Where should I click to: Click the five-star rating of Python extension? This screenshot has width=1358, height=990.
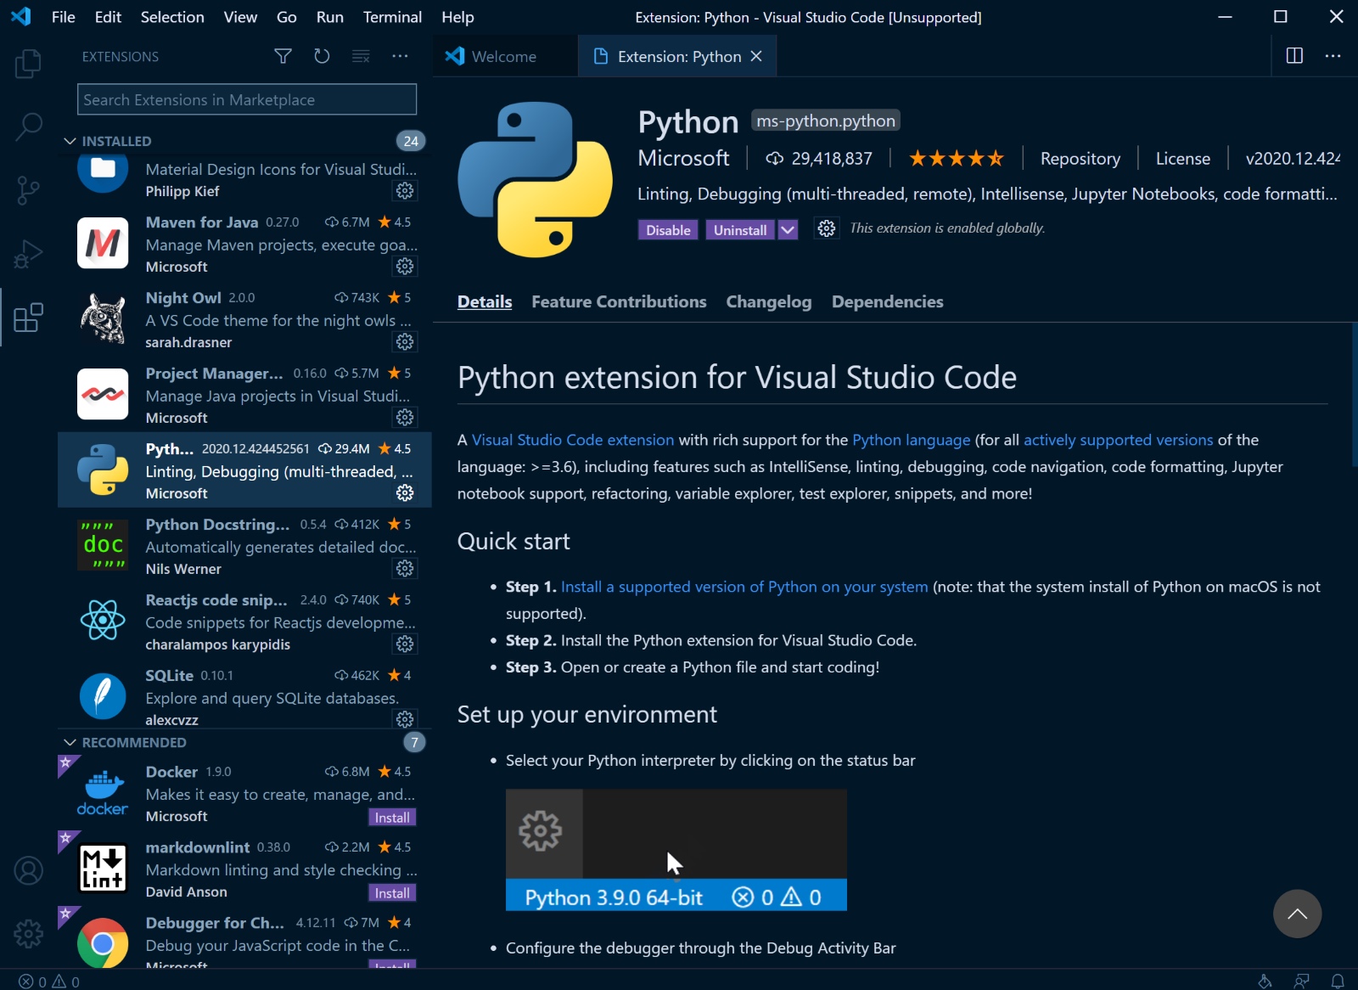click(956, 159)
